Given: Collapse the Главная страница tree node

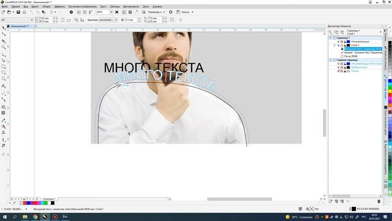Looking at the screenshot, I should 331,60.
